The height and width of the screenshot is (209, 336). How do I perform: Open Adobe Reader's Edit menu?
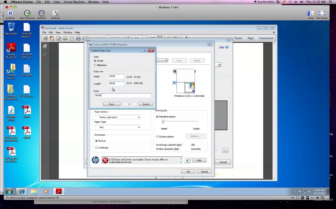(x=51, y=32)
